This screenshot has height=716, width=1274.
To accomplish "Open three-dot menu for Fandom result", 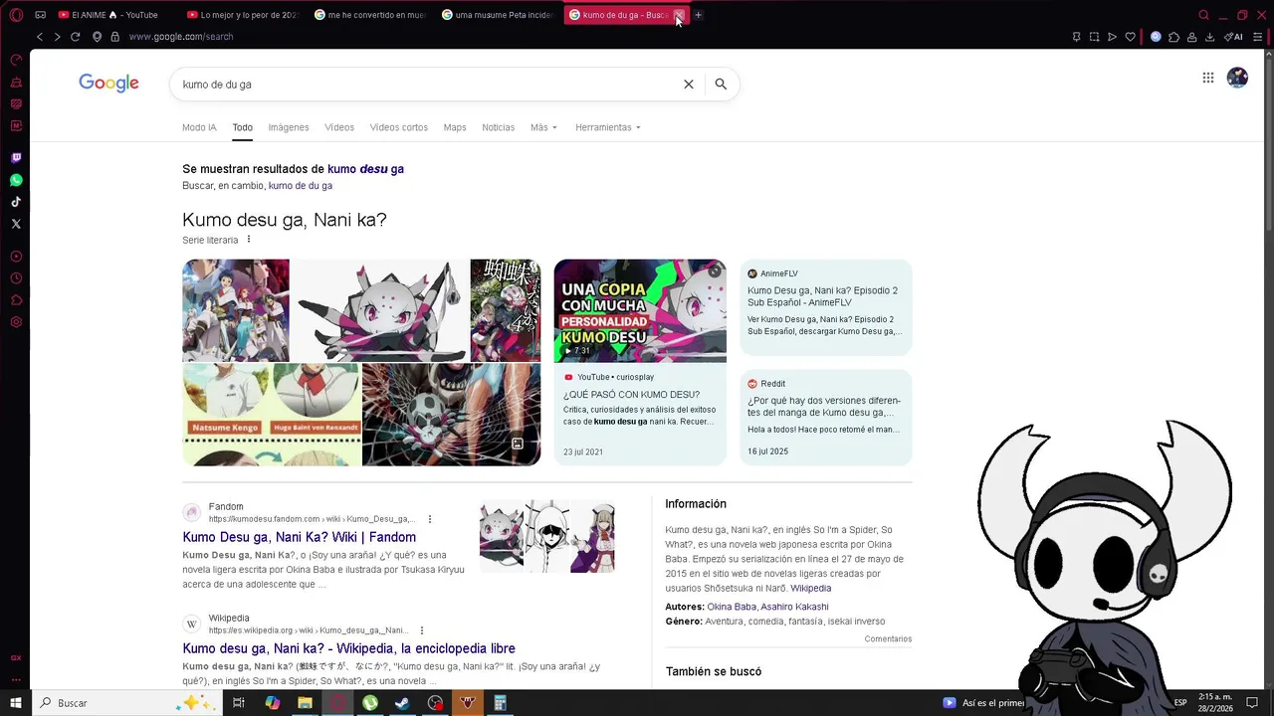I will point(430,519).
